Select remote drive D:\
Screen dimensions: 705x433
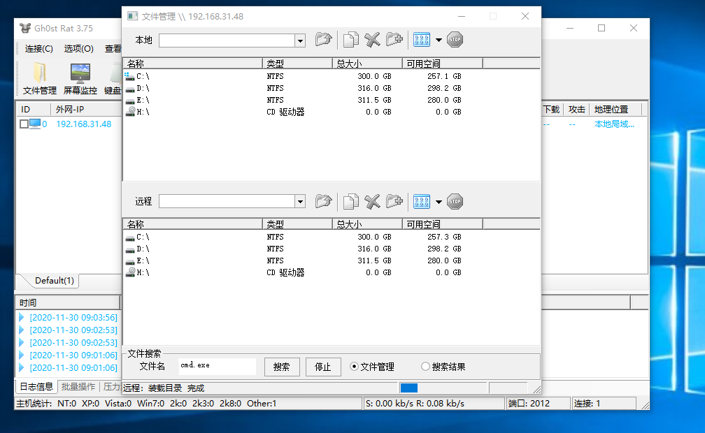(143, 249)
